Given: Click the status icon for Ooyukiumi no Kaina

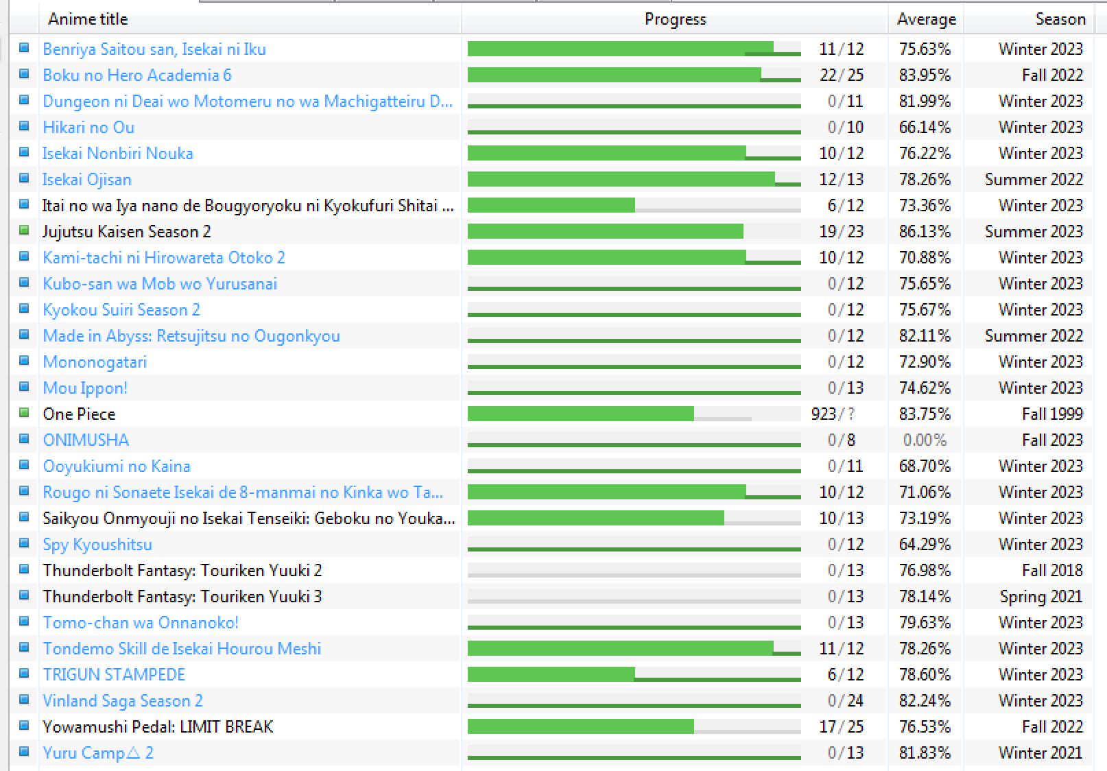Looking at the screenshot, I should (x=24, y=465).
